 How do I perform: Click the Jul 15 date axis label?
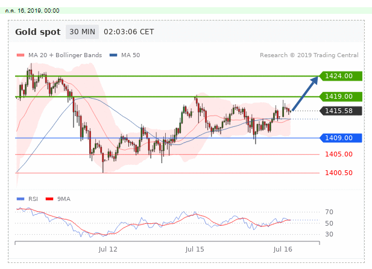(x=195, y=249)
